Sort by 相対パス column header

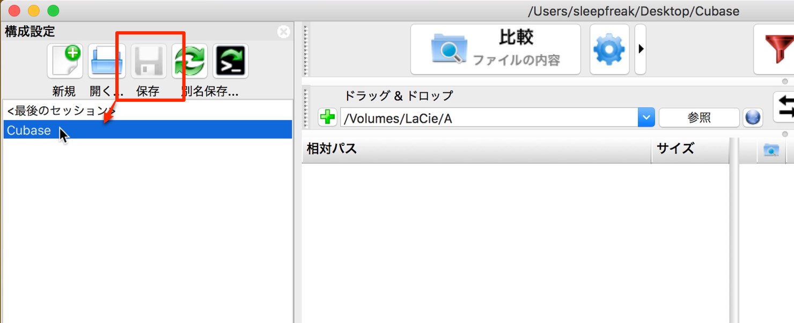click(x=476, y=149)
